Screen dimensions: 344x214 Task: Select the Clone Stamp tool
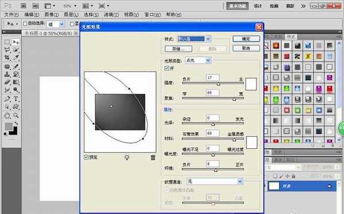pos(7,74)
